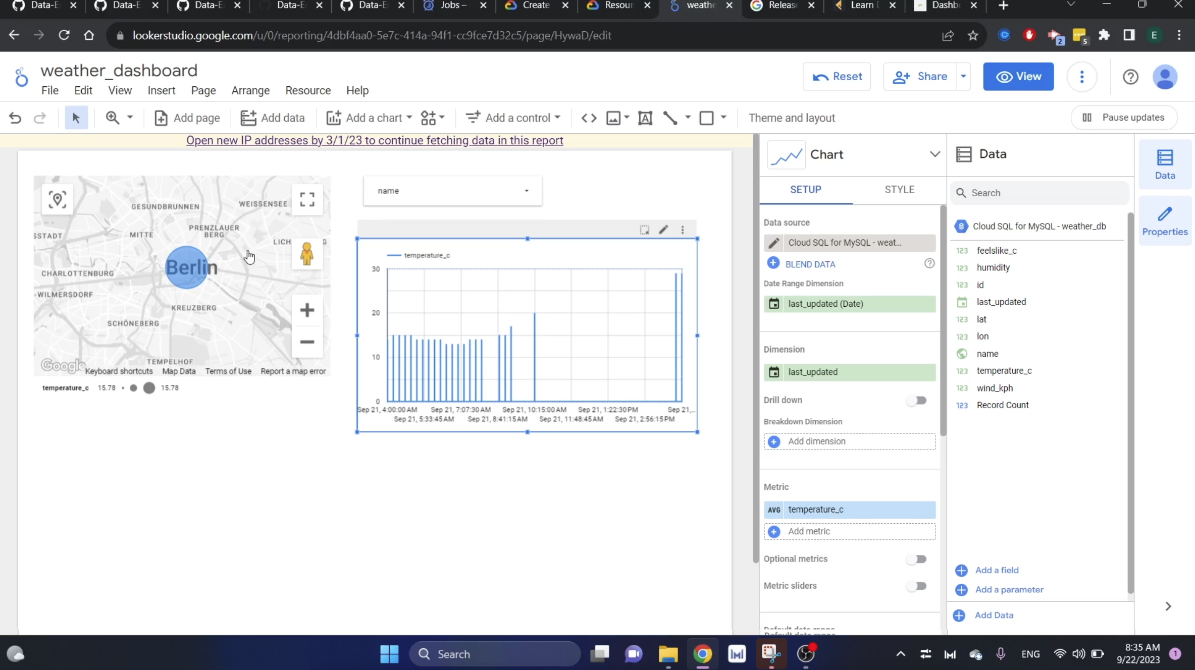
Task: Open the Insert menu
Action: [161, 90]
